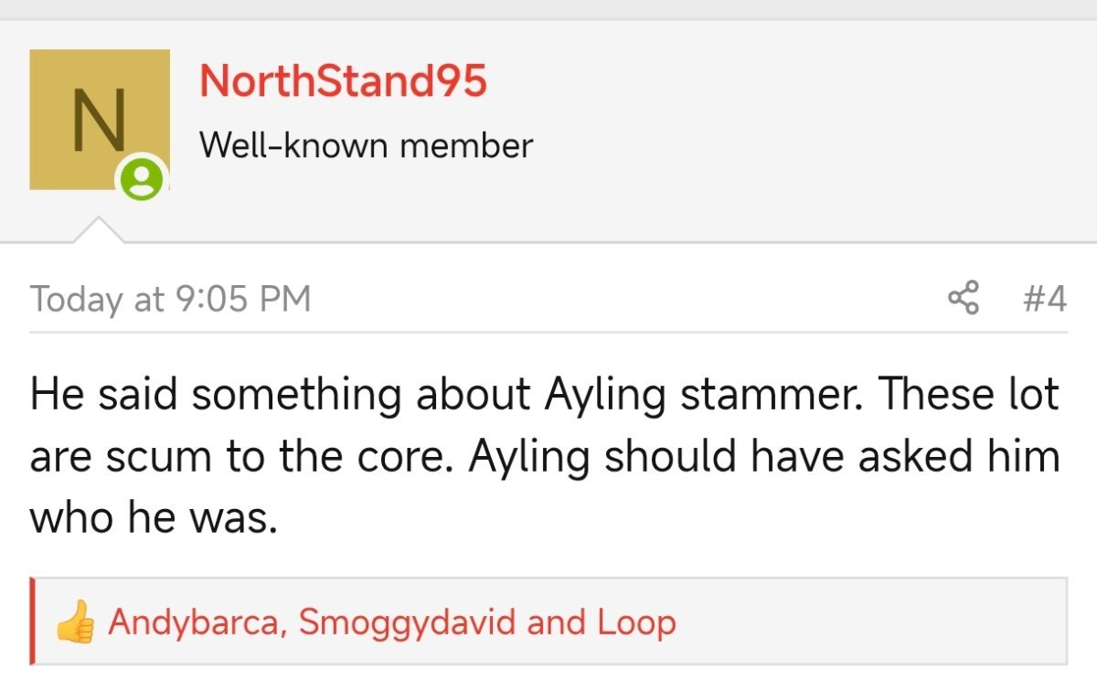
Task: Open NorthStand95's avatar with letter N
Action: (100, 120)
